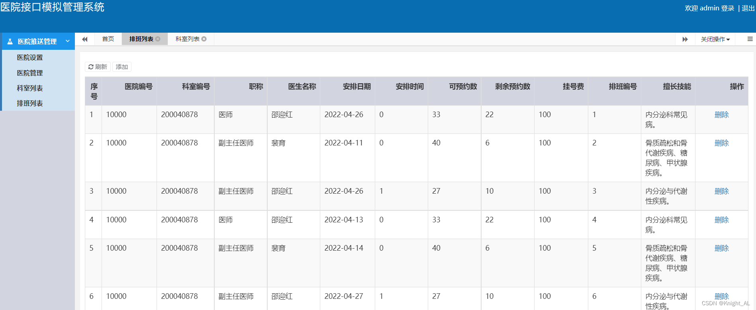Click date cell 2022-04-13
The width and height of the screenshot is (756, 310).
344,220
